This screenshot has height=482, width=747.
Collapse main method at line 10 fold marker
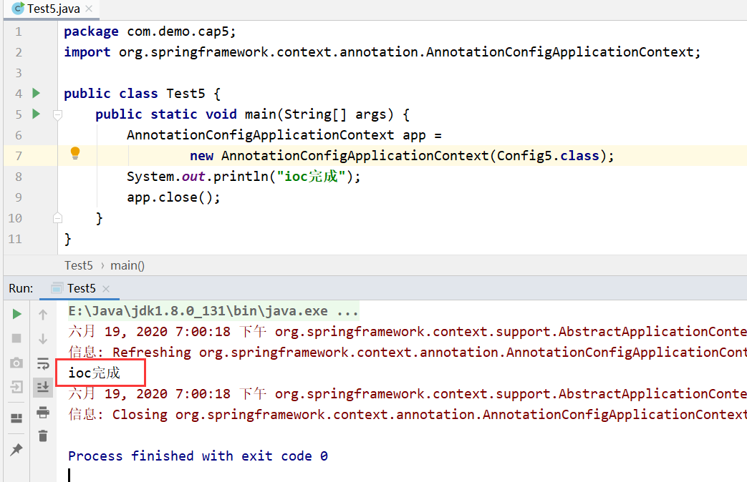point(57,218)
